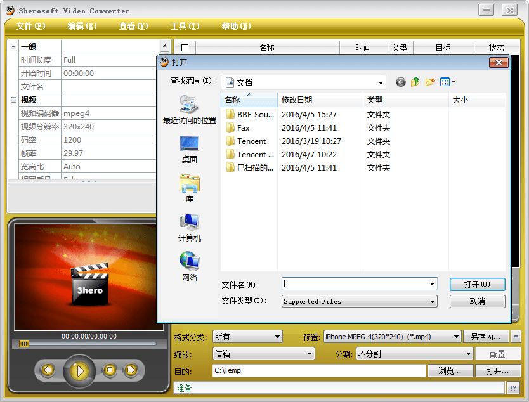
Task: Open the 文件名 dropdown arrow
Action: [432, 284]
